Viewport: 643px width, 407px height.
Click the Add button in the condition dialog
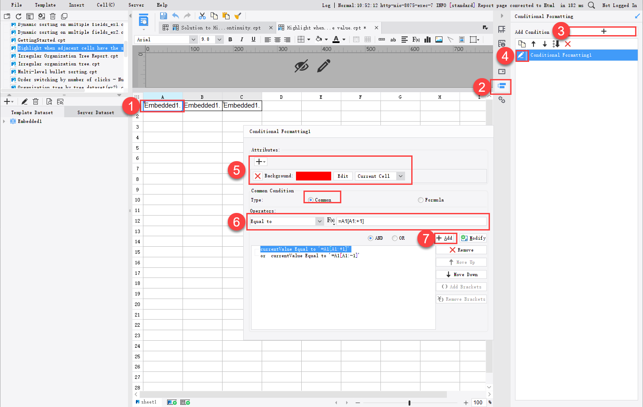point(446,238)
